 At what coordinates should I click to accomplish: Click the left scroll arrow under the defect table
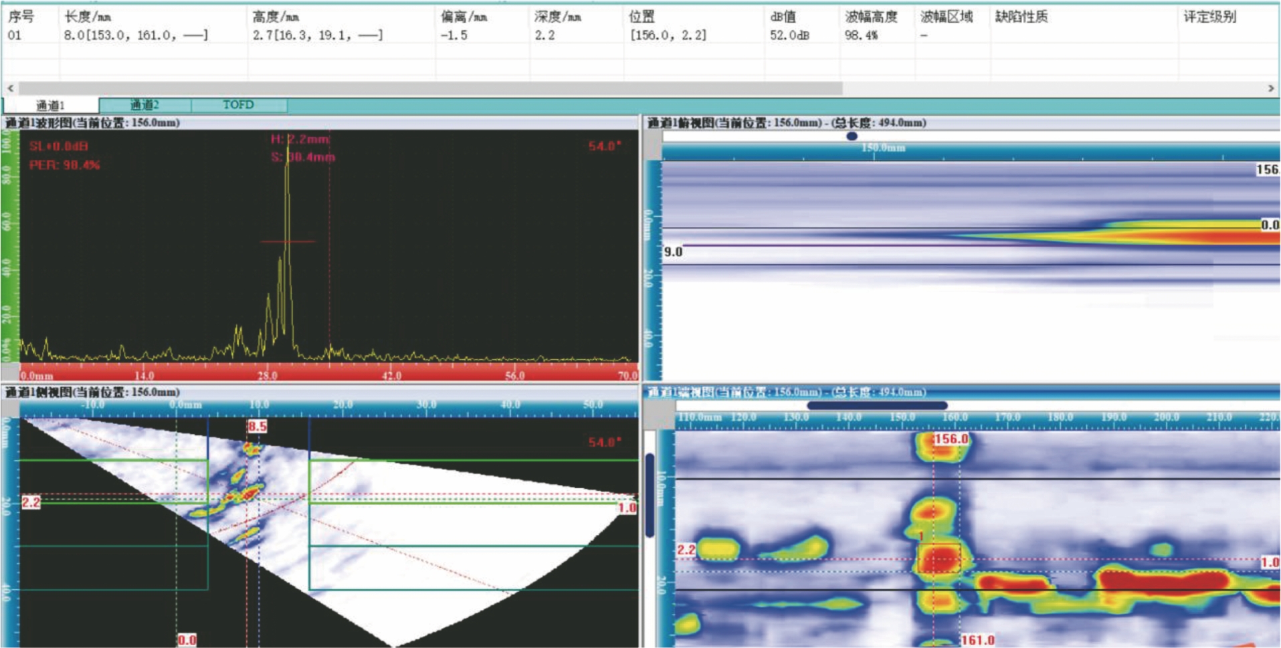pyautogui.click(x=10, y=88)
